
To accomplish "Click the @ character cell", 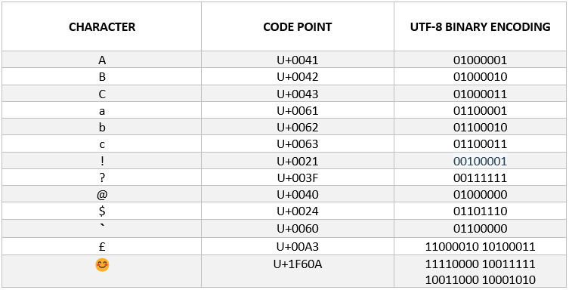I will coord(102,195).
